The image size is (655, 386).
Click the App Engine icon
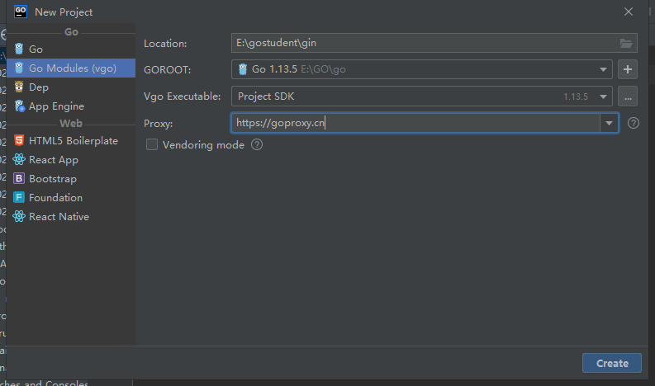[x=19, y=106]
